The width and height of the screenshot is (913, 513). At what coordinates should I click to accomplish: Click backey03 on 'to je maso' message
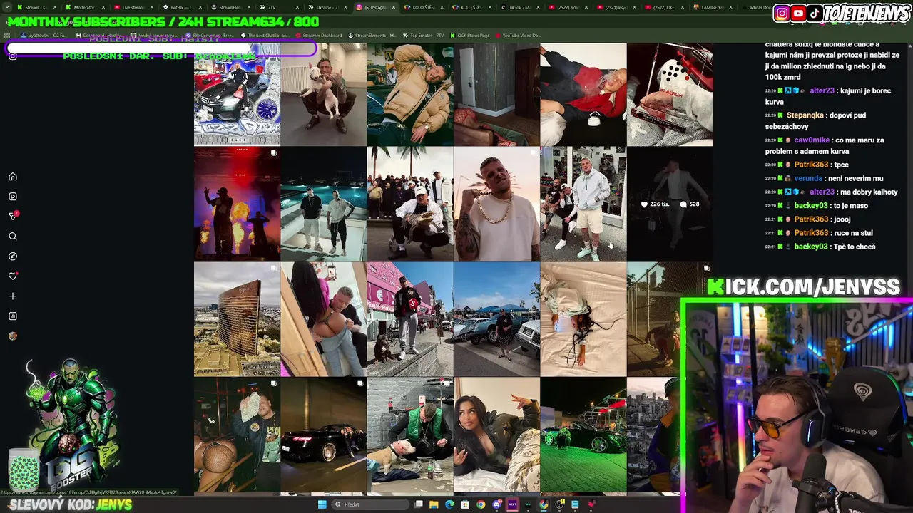[x=811, y=206]
